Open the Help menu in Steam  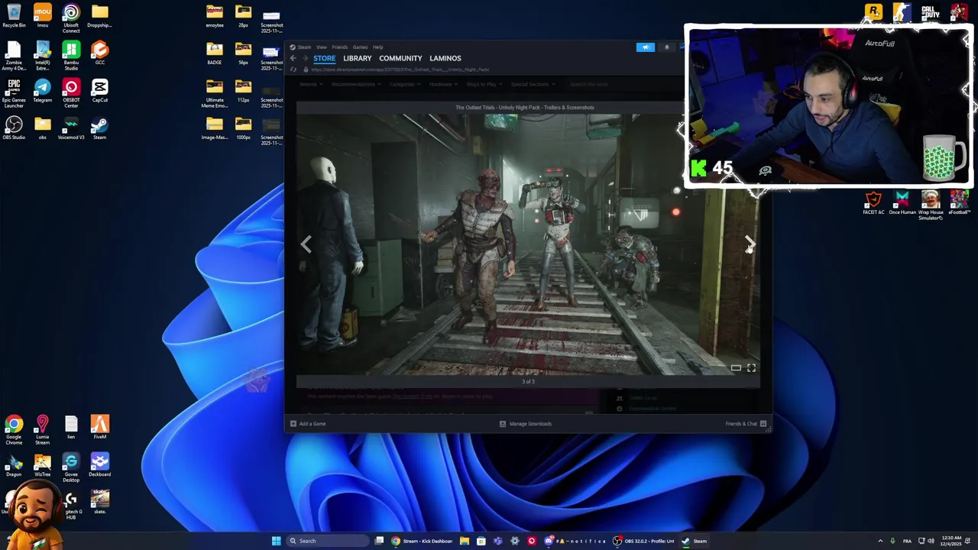click(377, 47)
